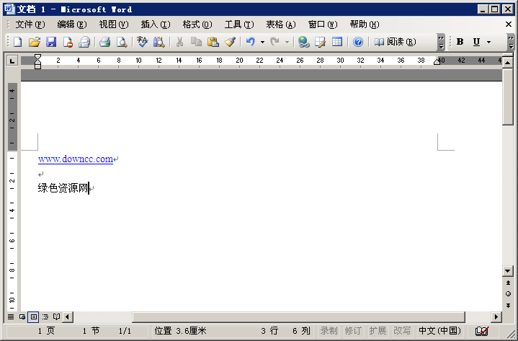Viewport: 518px width, 341px height.
Task: Expand the Undo history dropdown arrow
Action: 262,42
